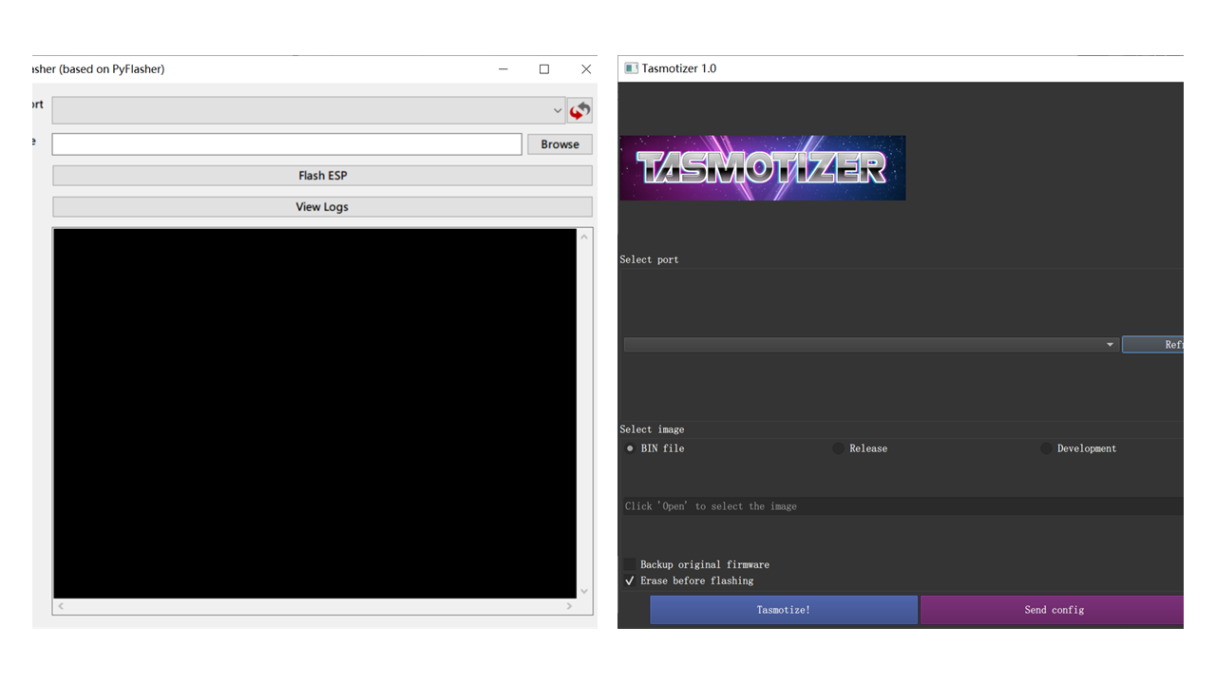The height and width of the screenshot is (684, 1216).
Task: Click the black console output area
Action: click(314, 413)
